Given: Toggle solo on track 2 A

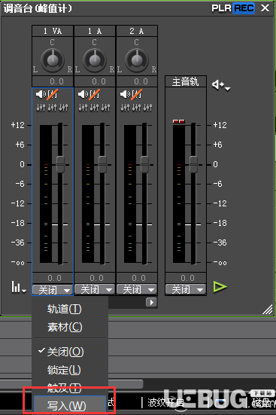Looking at the screenshot, I should point(136,94).
